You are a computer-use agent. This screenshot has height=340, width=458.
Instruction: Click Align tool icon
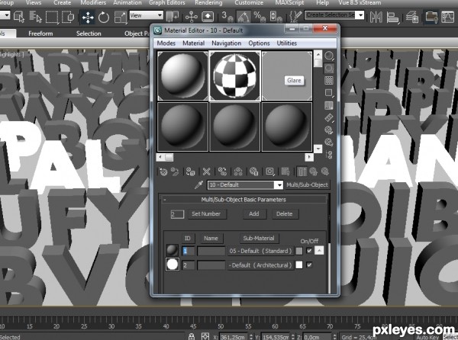coord(392,17)
